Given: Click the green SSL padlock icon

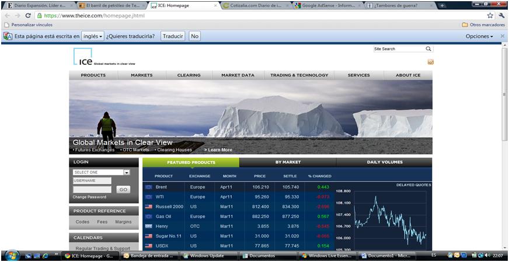Looking at the screenshot, I should (39, 15).
